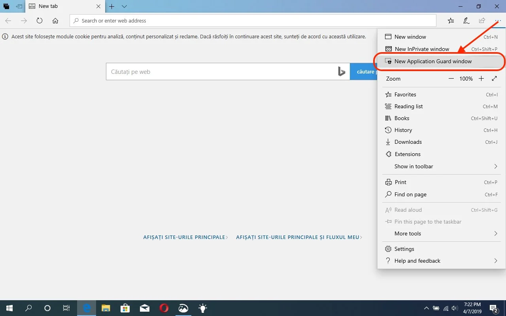Expand the More tools submenu

(x=495, y=233)
